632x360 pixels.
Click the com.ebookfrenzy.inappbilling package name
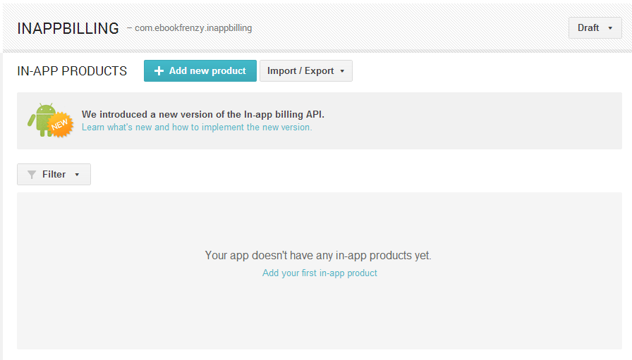pos(193,28)
